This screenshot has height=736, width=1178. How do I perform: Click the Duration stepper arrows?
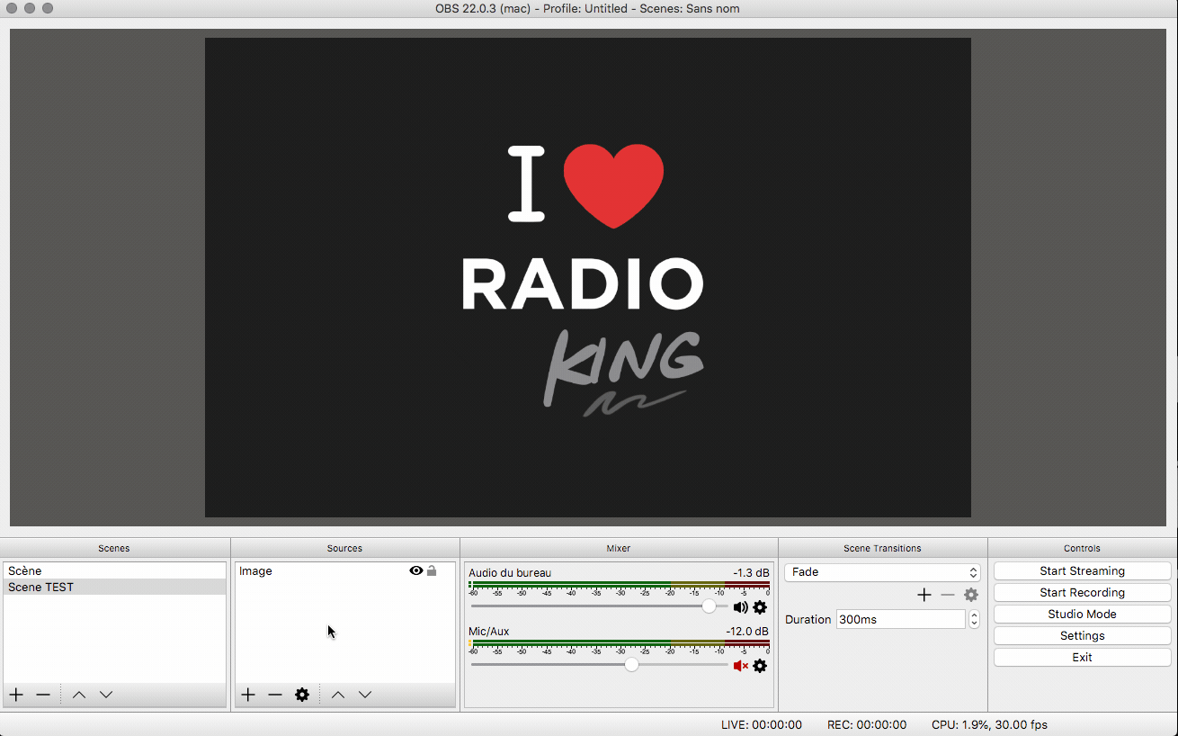[x=974, y=619]
